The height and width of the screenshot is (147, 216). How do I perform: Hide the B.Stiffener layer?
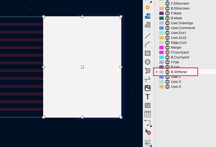(x=167, y=72)
